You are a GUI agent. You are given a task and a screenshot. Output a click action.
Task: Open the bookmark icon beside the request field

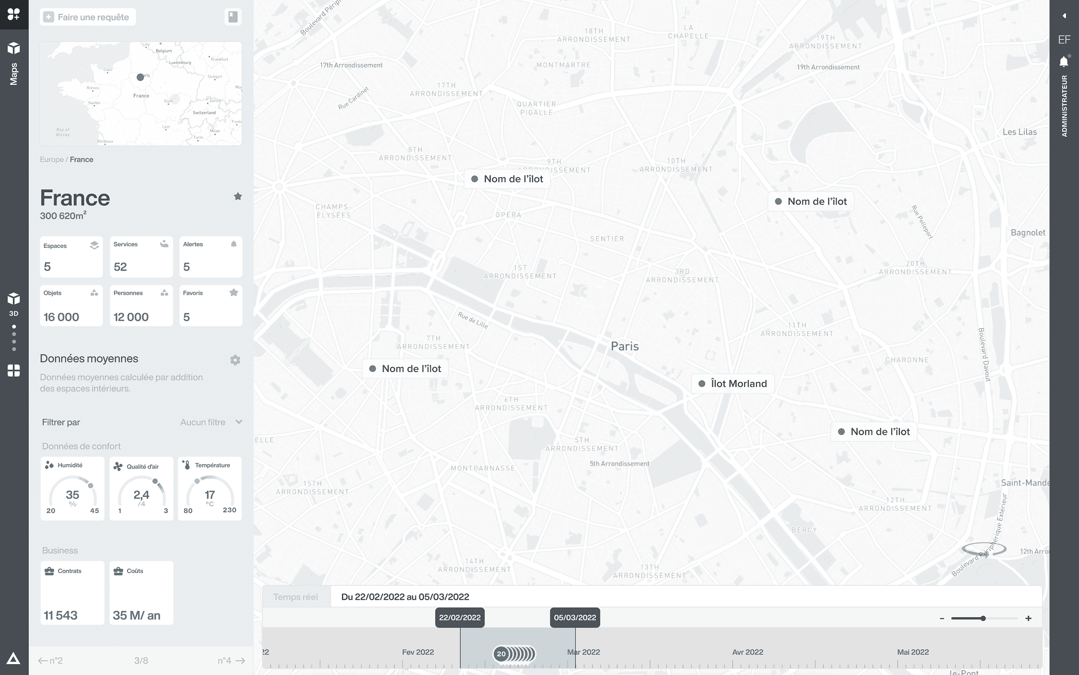click(233, 17)
